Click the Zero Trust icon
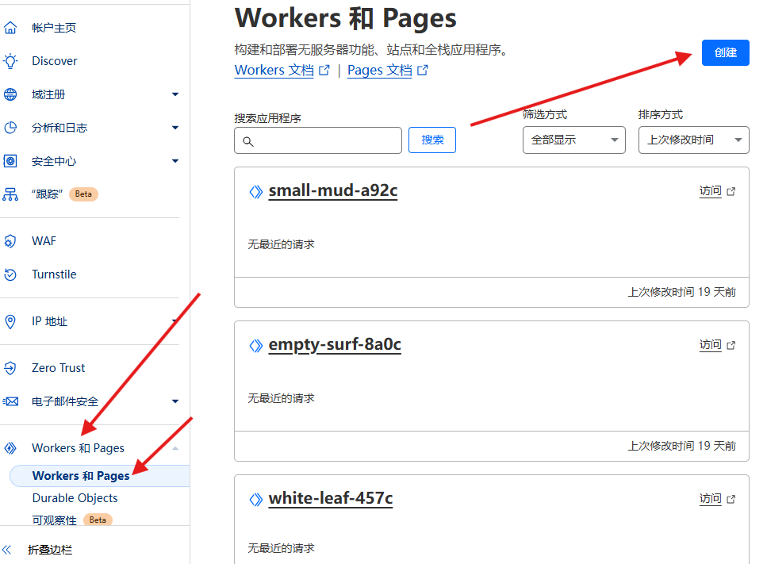The width and height of the screenshot is (767, 564). [x=10, y=368]
